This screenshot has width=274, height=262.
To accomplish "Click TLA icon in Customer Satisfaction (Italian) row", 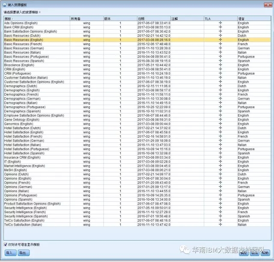I will tap(220, 78).
